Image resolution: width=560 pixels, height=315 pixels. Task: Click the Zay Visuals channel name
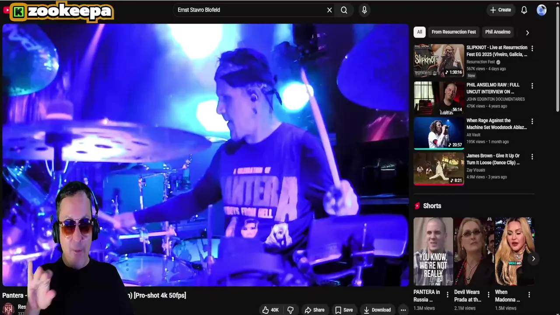click(x=476, y=170)
